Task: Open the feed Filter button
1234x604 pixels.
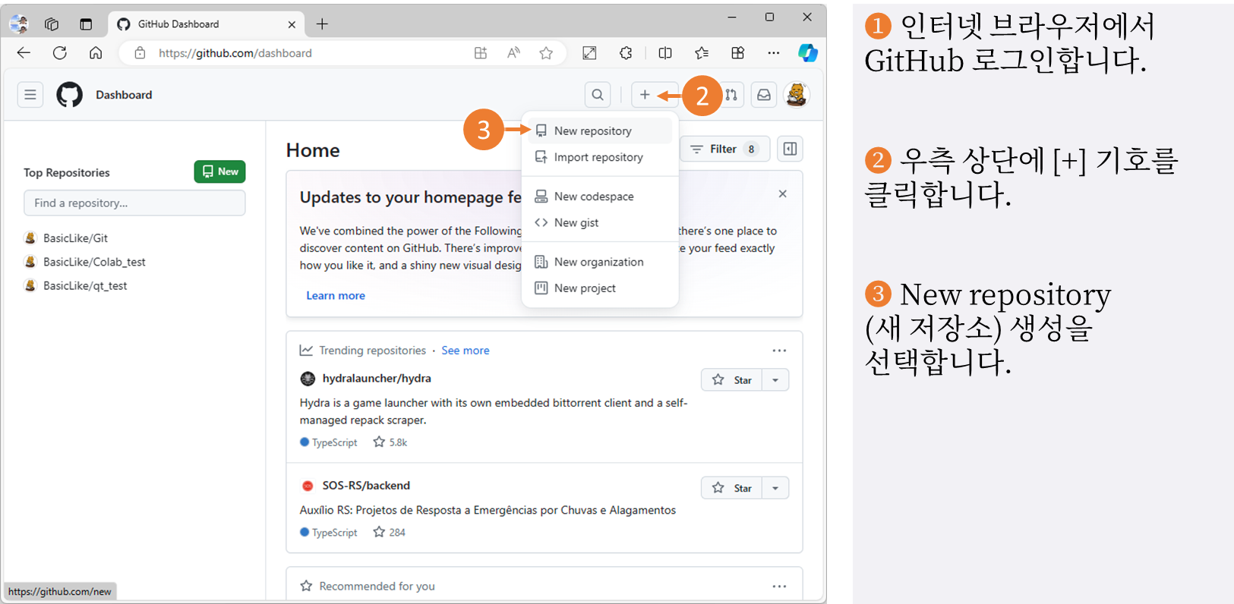Action: pyautogui.click(x=725, y=149)
